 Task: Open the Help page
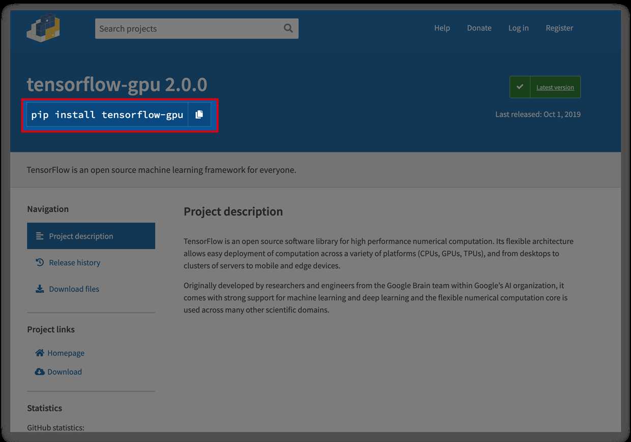click(442, 28)
